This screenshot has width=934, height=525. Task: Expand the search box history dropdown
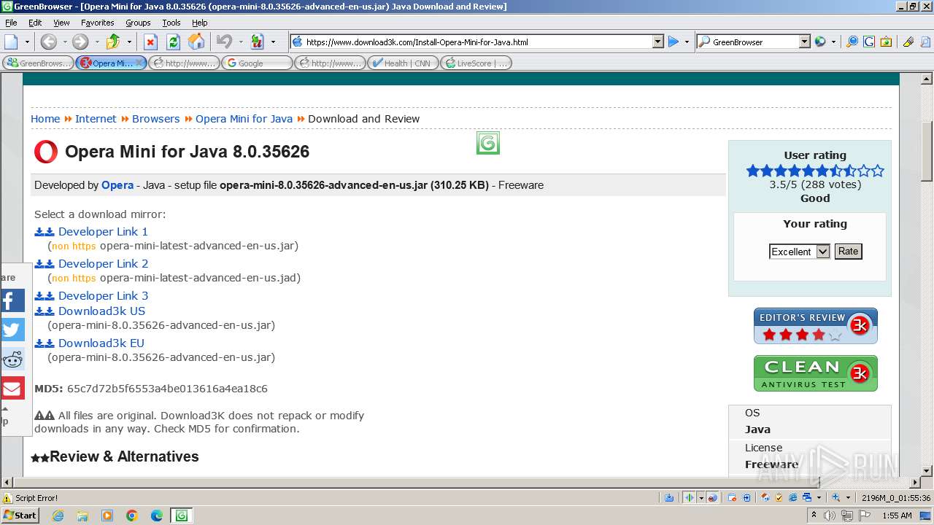click(x=804, y=42)
